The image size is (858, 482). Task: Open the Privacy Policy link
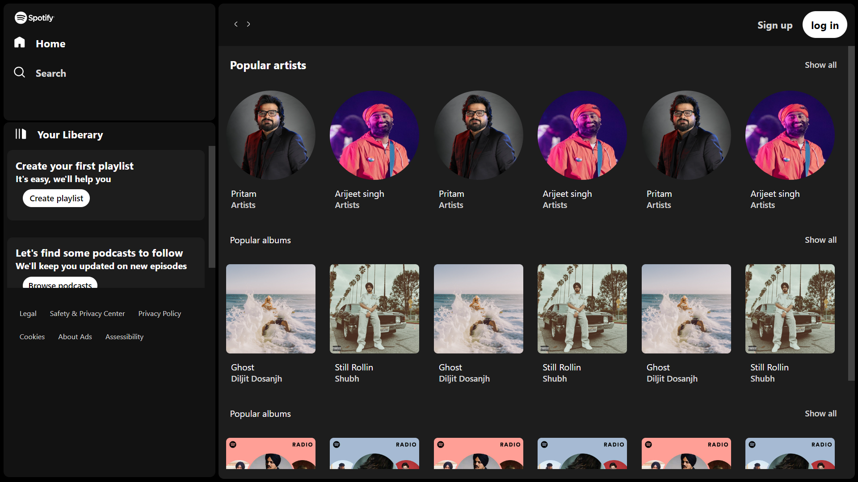160,314
